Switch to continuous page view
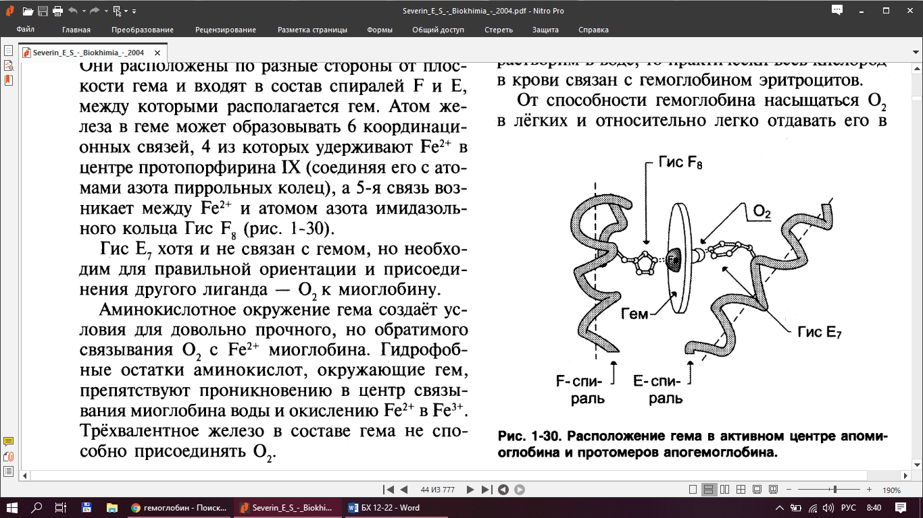Screen dimensions: 923x518 pos(709,490)
